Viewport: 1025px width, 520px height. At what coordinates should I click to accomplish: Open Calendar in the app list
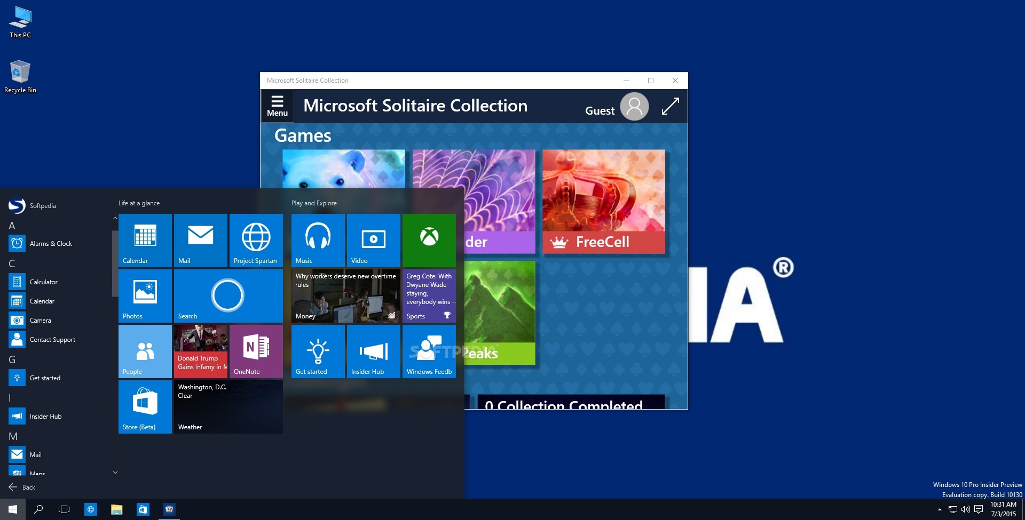pyautogui.click(x=59, y=301)
